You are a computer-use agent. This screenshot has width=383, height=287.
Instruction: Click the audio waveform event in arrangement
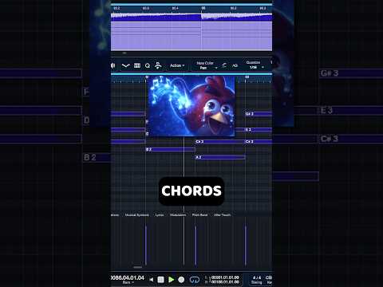(x=191, y=17)
